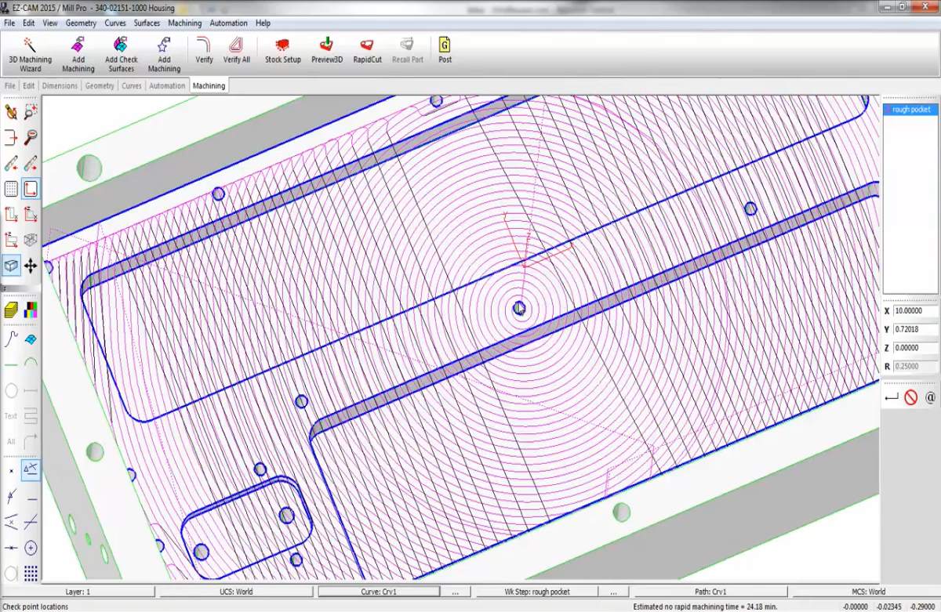The width and height of the screenshot is (941, 612).
Task: Click the highlighted UCS axes icon
Action: (x=31, y=189)
